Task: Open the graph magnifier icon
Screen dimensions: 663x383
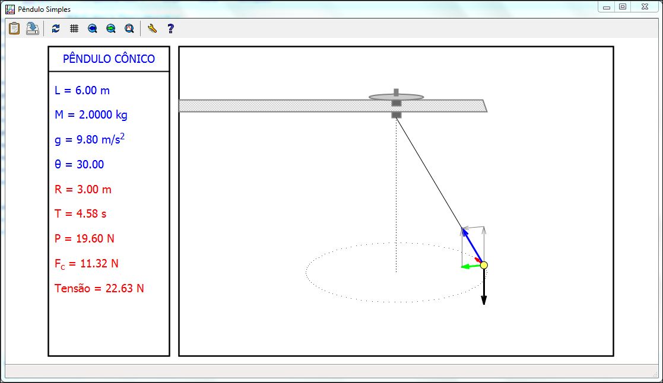Action: pyautogui.click(x=129, y=28)
